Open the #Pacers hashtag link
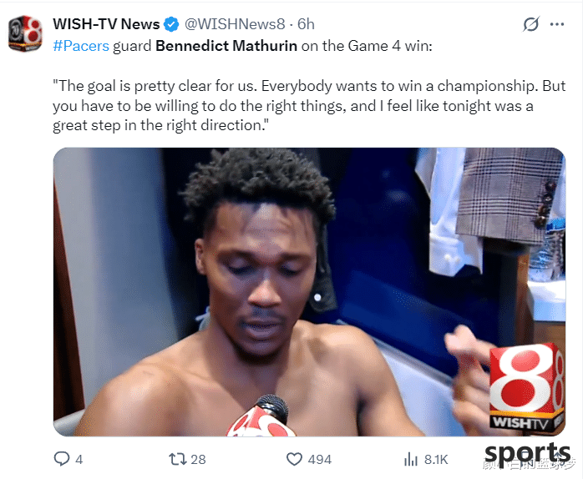This screenshot has height=479, width=583. [81, 46]
